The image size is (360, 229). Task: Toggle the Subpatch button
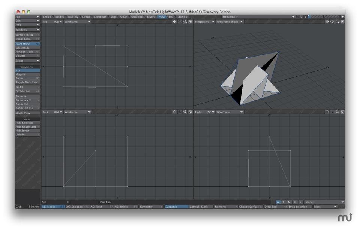tap(176, 207)
